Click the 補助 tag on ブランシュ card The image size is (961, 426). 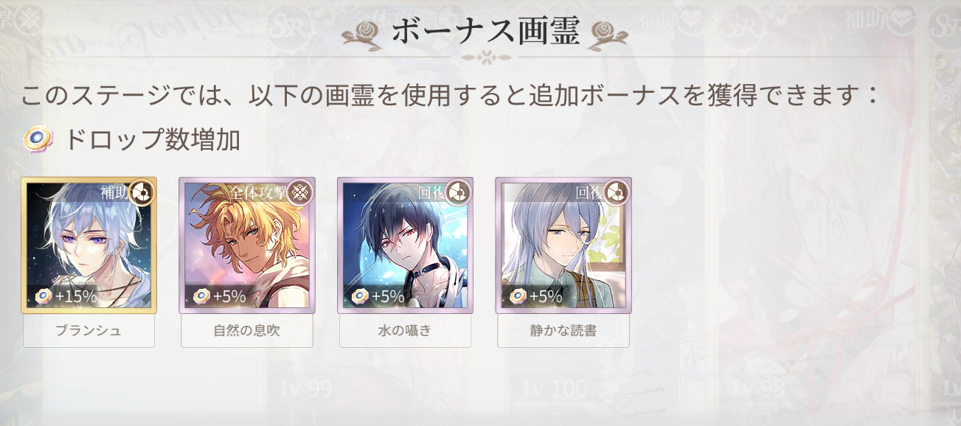tap(114, 193)
